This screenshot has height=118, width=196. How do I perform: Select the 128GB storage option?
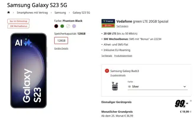[x=61, y=40]
